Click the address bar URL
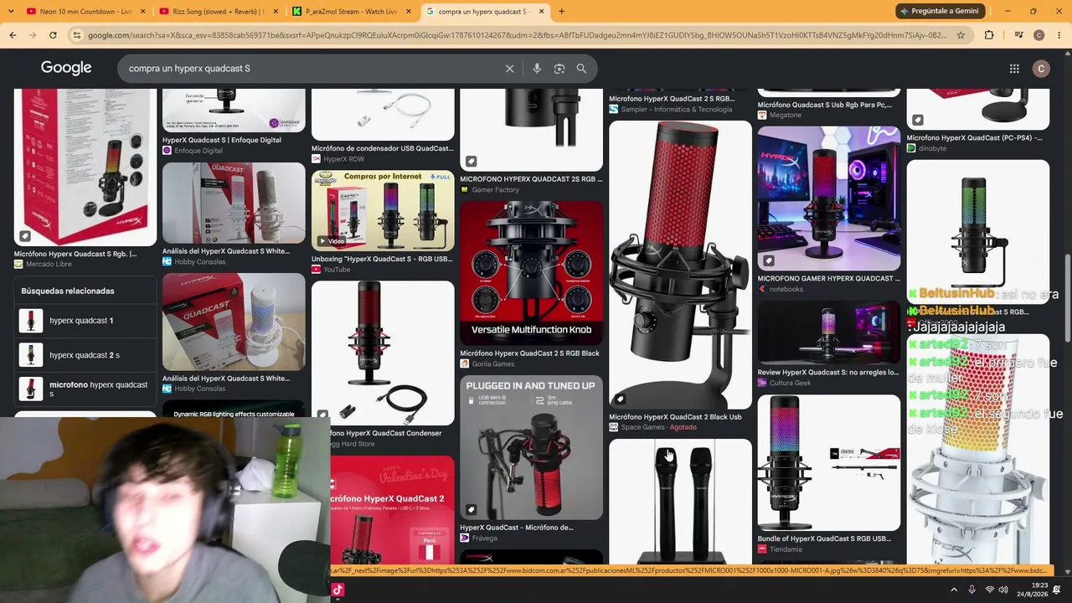This screenshot has width=1072, height=603. point(518,35)
